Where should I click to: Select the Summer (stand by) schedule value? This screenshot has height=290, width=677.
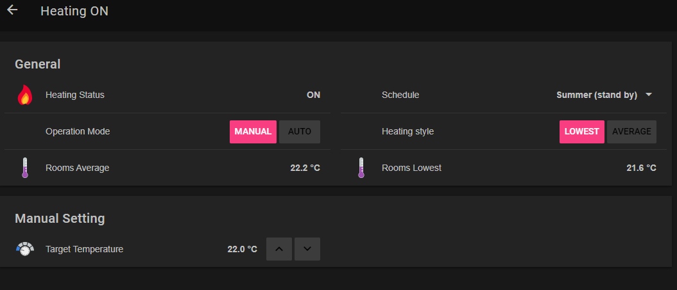pos(597,95)
